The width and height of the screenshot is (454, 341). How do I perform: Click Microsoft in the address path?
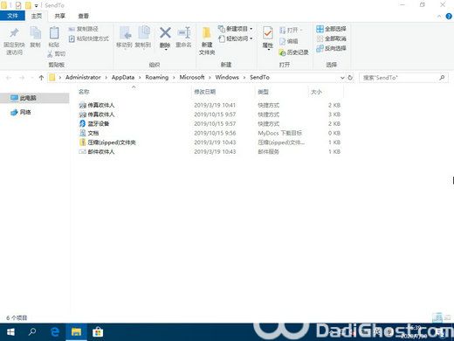[192, 77]
